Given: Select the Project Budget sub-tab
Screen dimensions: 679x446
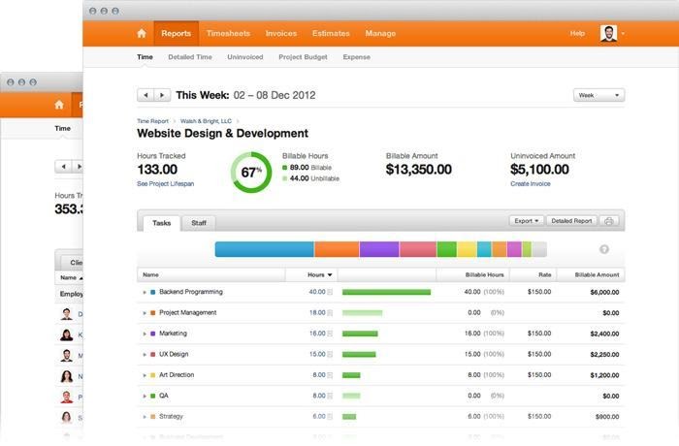Looking at the screenshot, I should coord(303,57).
